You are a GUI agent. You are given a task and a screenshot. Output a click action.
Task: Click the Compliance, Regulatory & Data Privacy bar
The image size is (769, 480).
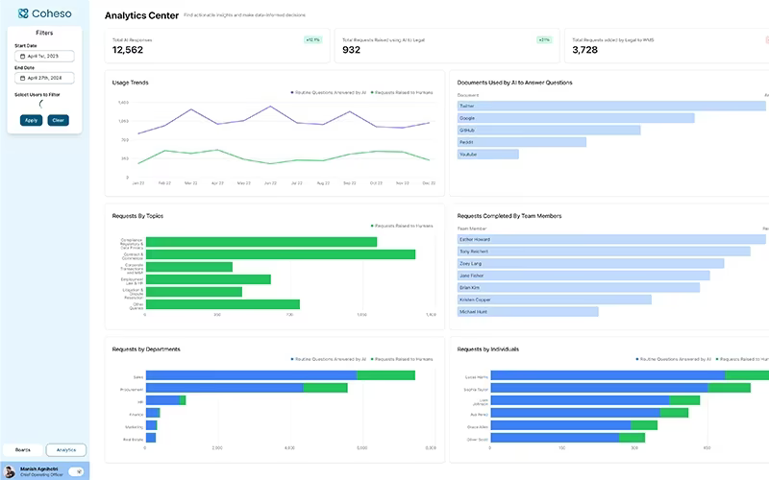coord(261,242)
